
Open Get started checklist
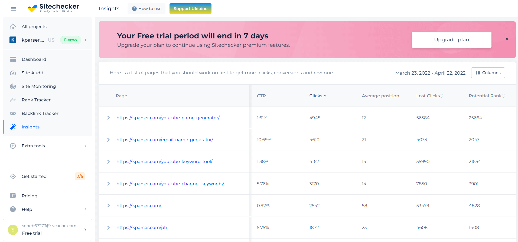point(34,176)
